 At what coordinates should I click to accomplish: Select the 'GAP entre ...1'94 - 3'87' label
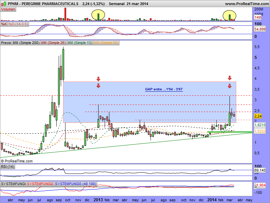164,89
